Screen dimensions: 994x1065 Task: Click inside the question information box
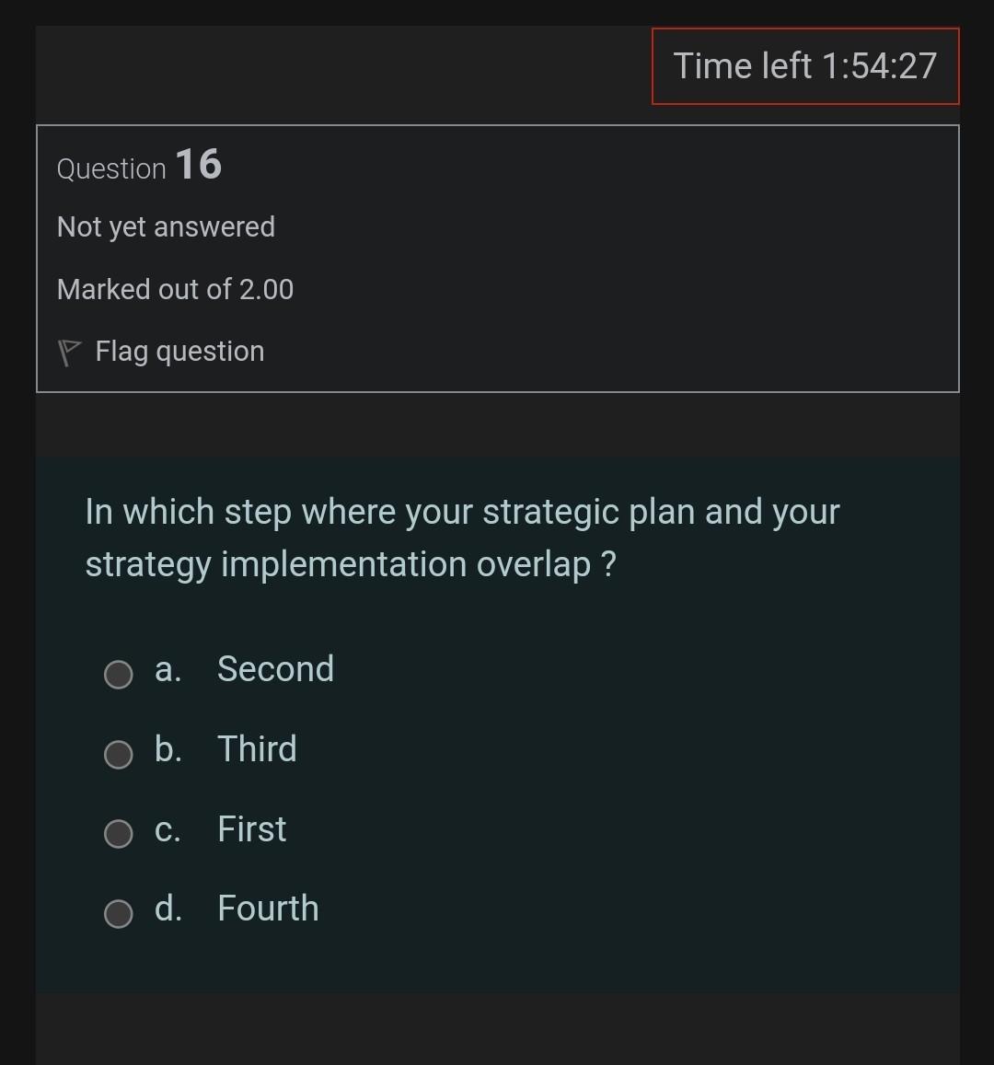(x=497, y=255)
